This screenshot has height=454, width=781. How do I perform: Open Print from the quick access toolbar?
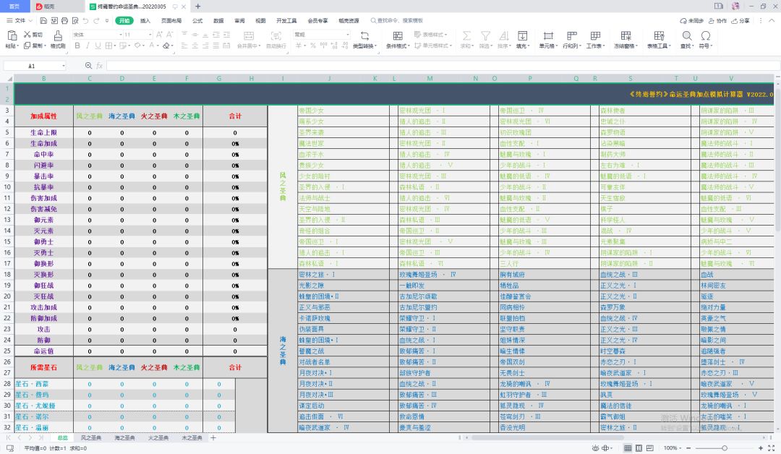pyautogui.click(x=64, y=21)
